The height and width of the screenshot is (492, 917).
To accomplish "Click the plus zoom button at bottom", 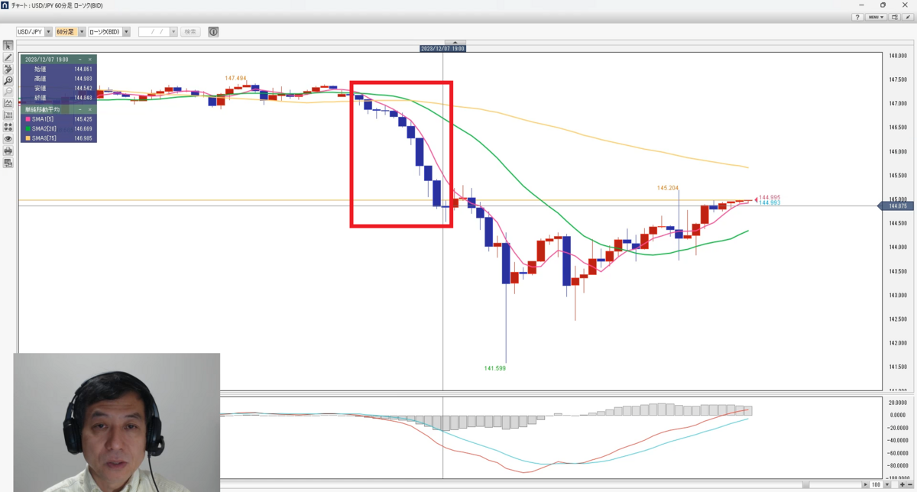I will click(902, 485).
